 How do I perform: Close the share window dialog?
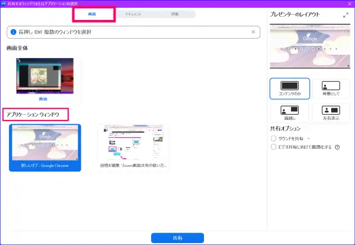(x=350, y=4)
